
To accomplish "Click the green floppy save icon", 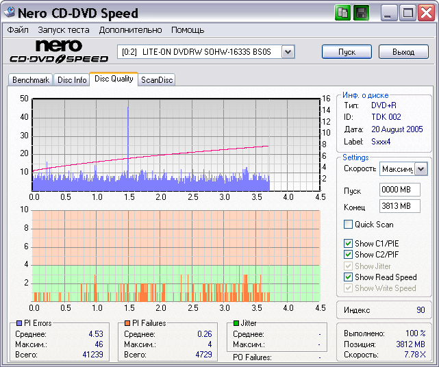I will click(361, 12).
